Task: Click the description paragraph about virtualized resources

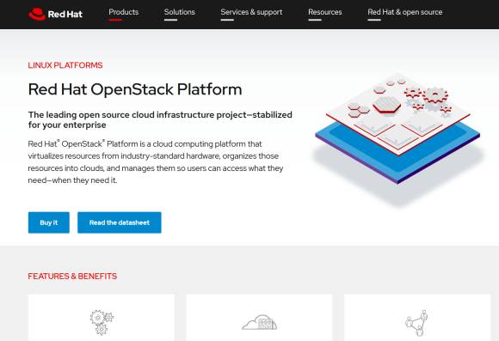Action: tap(156, 162)
